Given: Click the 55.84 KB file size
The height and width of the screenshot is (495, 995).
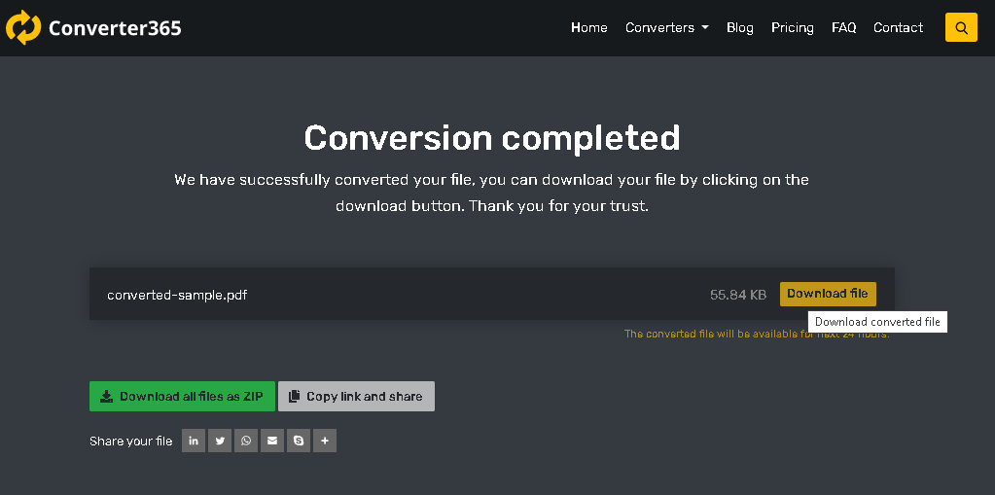Looking at the screenshot, I should tap(737, 295).
